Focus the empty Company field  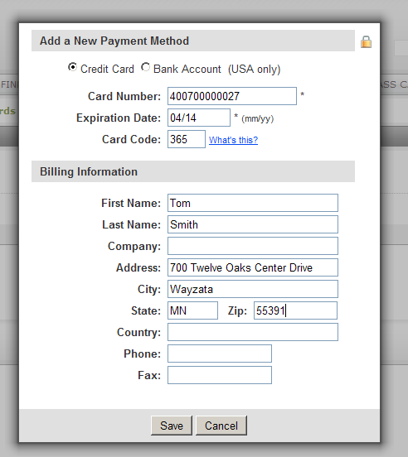point(253,246)
